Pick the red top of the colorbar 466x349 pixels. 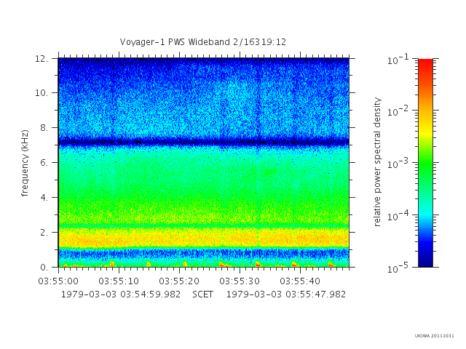[x=425, y=63]
